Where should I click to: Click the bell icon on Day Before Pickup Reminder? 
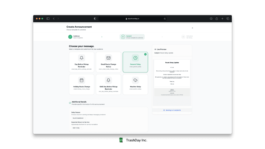(81, 58)
